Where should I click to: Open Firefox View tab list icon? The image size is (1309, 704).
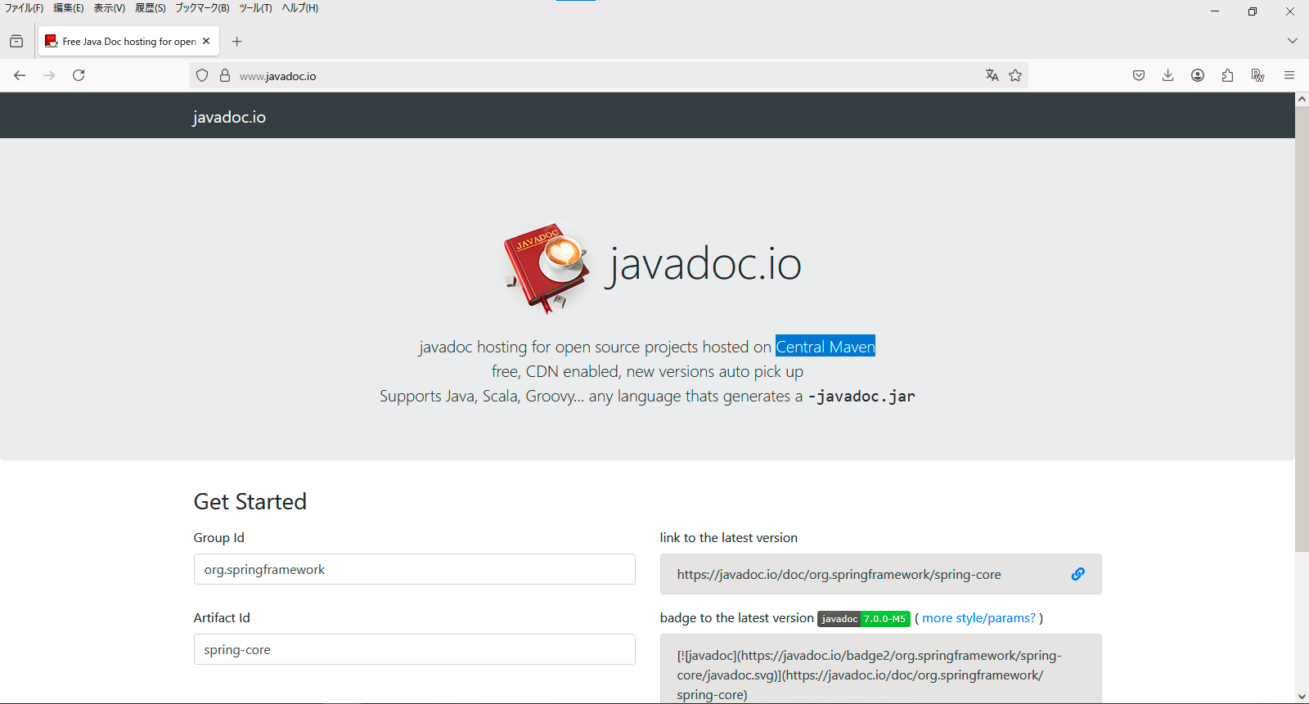pyautogui.click(x=16, y=41)
